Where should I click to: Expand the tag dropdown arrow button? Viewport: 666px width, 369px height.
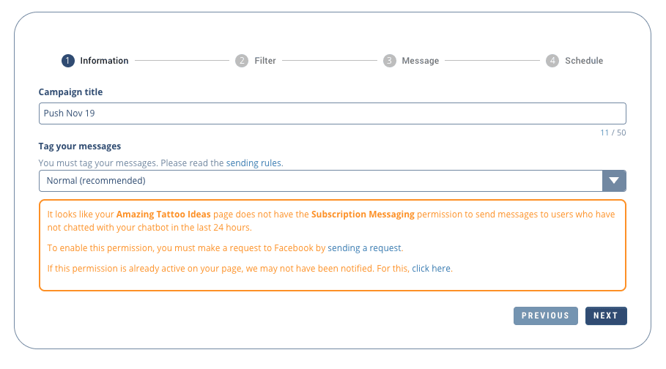point(614,181)
